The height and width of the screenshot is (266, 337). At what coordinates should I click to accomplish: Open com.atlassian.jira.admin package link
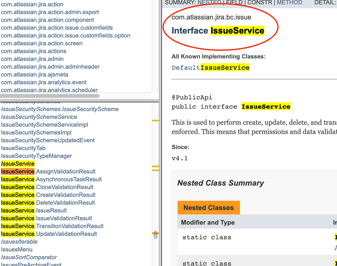32,59
